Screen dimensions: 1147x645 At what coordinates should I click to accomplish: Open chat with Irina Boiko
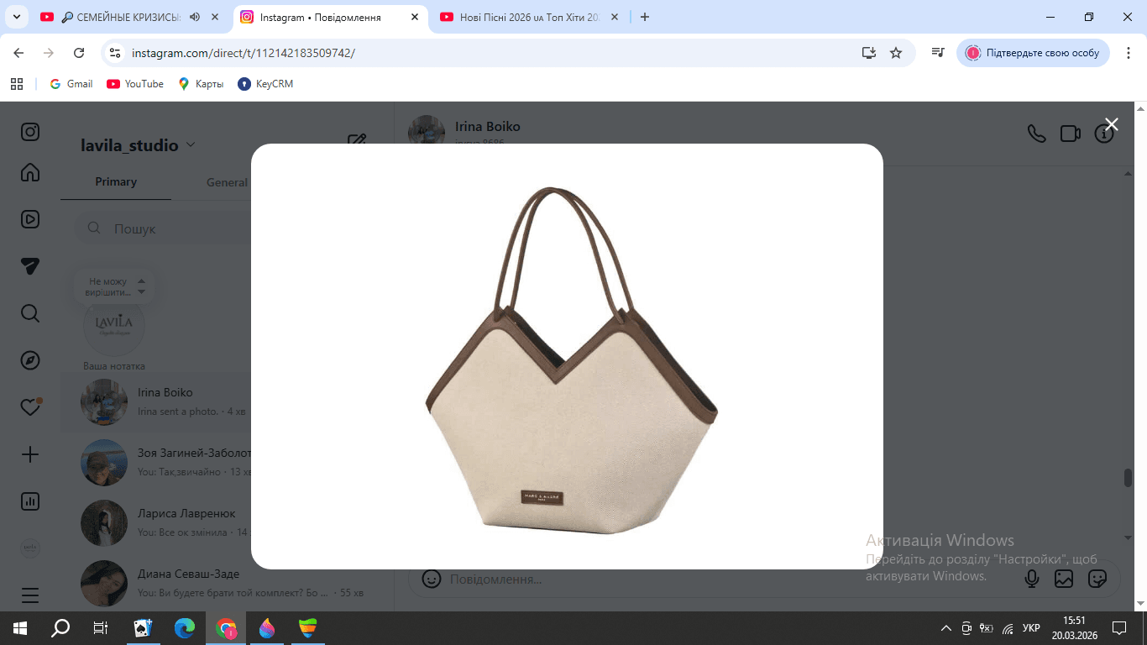(227, 402)
